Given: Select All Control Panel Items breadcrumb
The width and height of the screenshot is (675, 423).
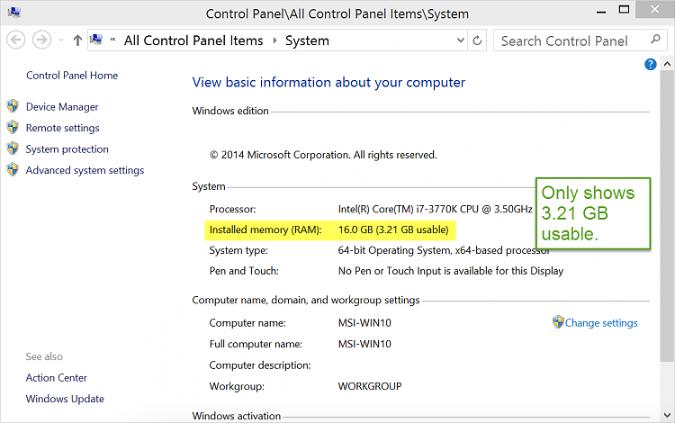Looking at the screenshot, I should [193, 40].
